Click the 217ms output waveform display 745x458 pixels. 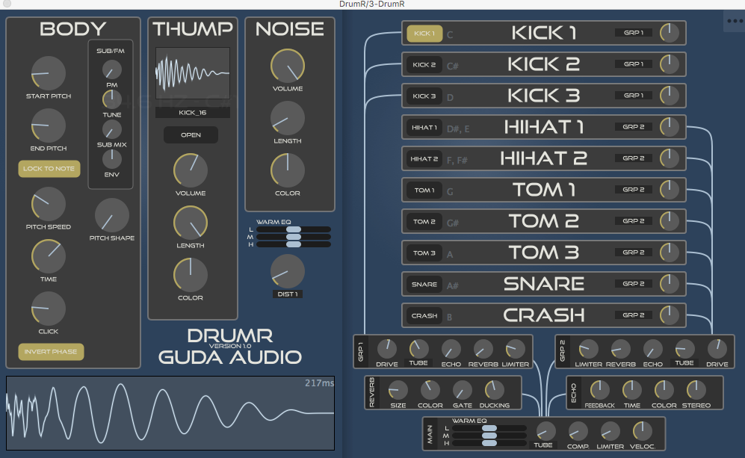[x=170, y=413]
